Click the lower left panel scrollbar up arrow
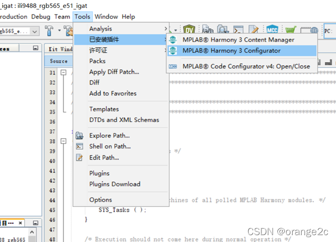336x242 pixels. (x=32, y=232)
